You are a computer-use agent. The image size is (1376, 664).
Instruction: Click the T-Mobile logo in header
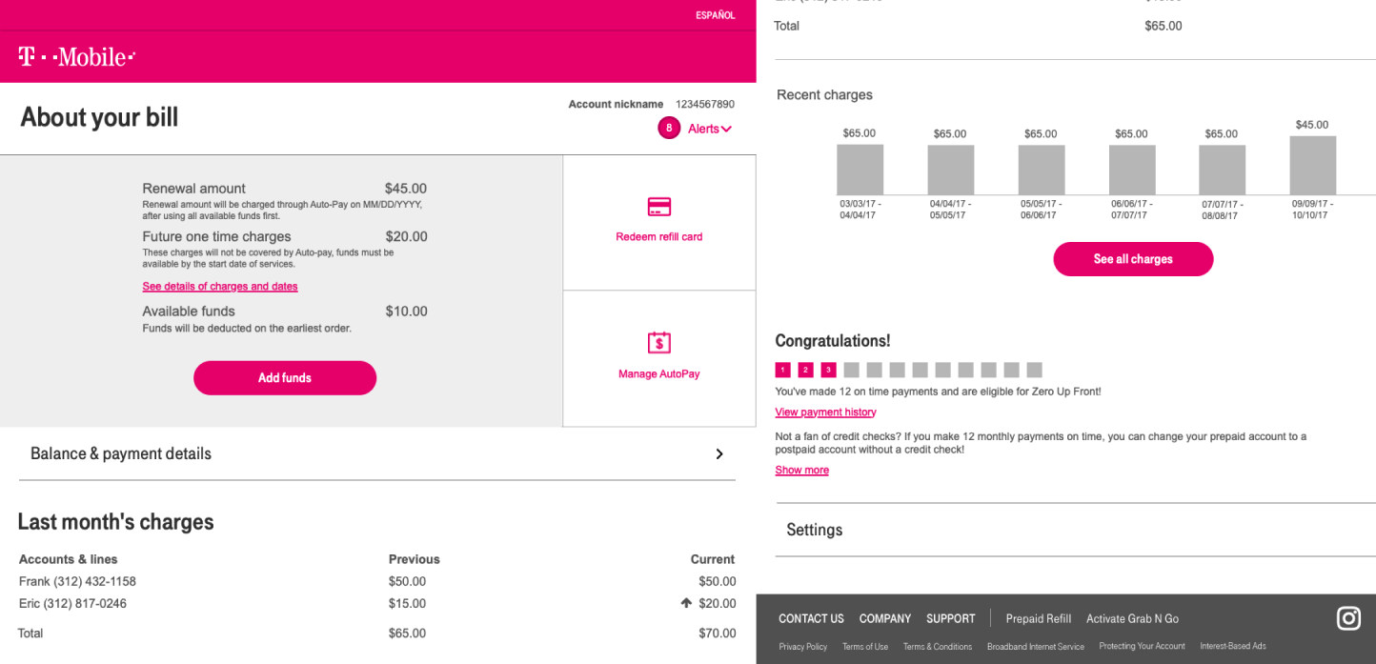[x=76, y=57]
